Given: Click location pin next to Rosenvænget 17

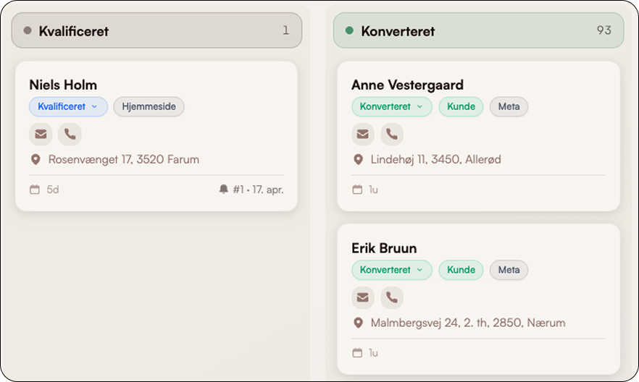Looking at the screenshot, I should [x=35, y=159].
